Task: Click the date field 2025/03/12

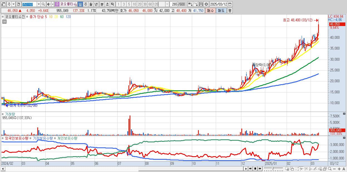Action: pyautogui.click(x=218, y=4)
